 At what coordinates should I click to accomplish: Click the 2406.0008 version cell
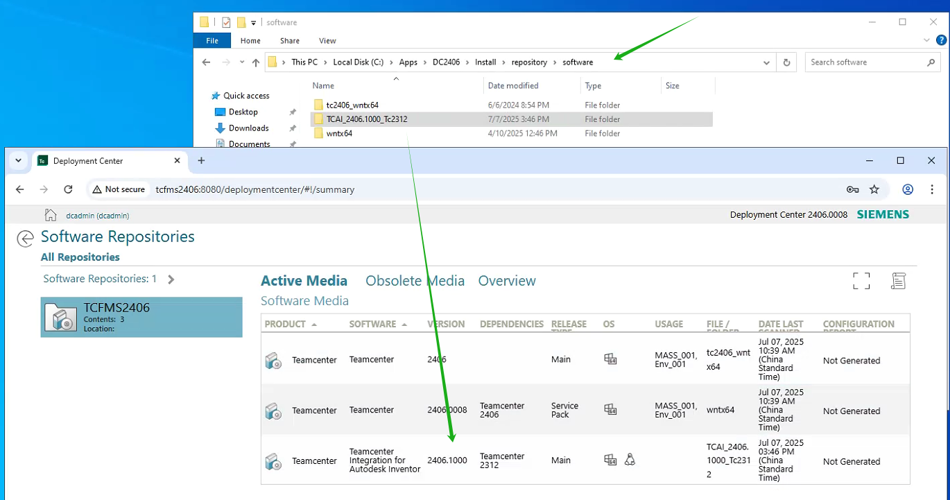point(447,410)
